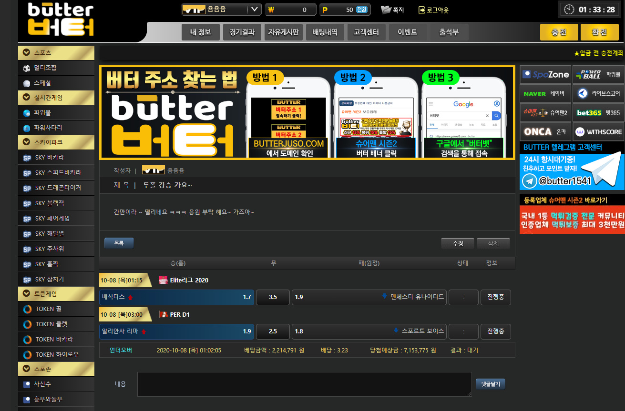This screenshot has height=411, width=625.
Task: Open the bet365 벳365 link
Action: point(598,112)
